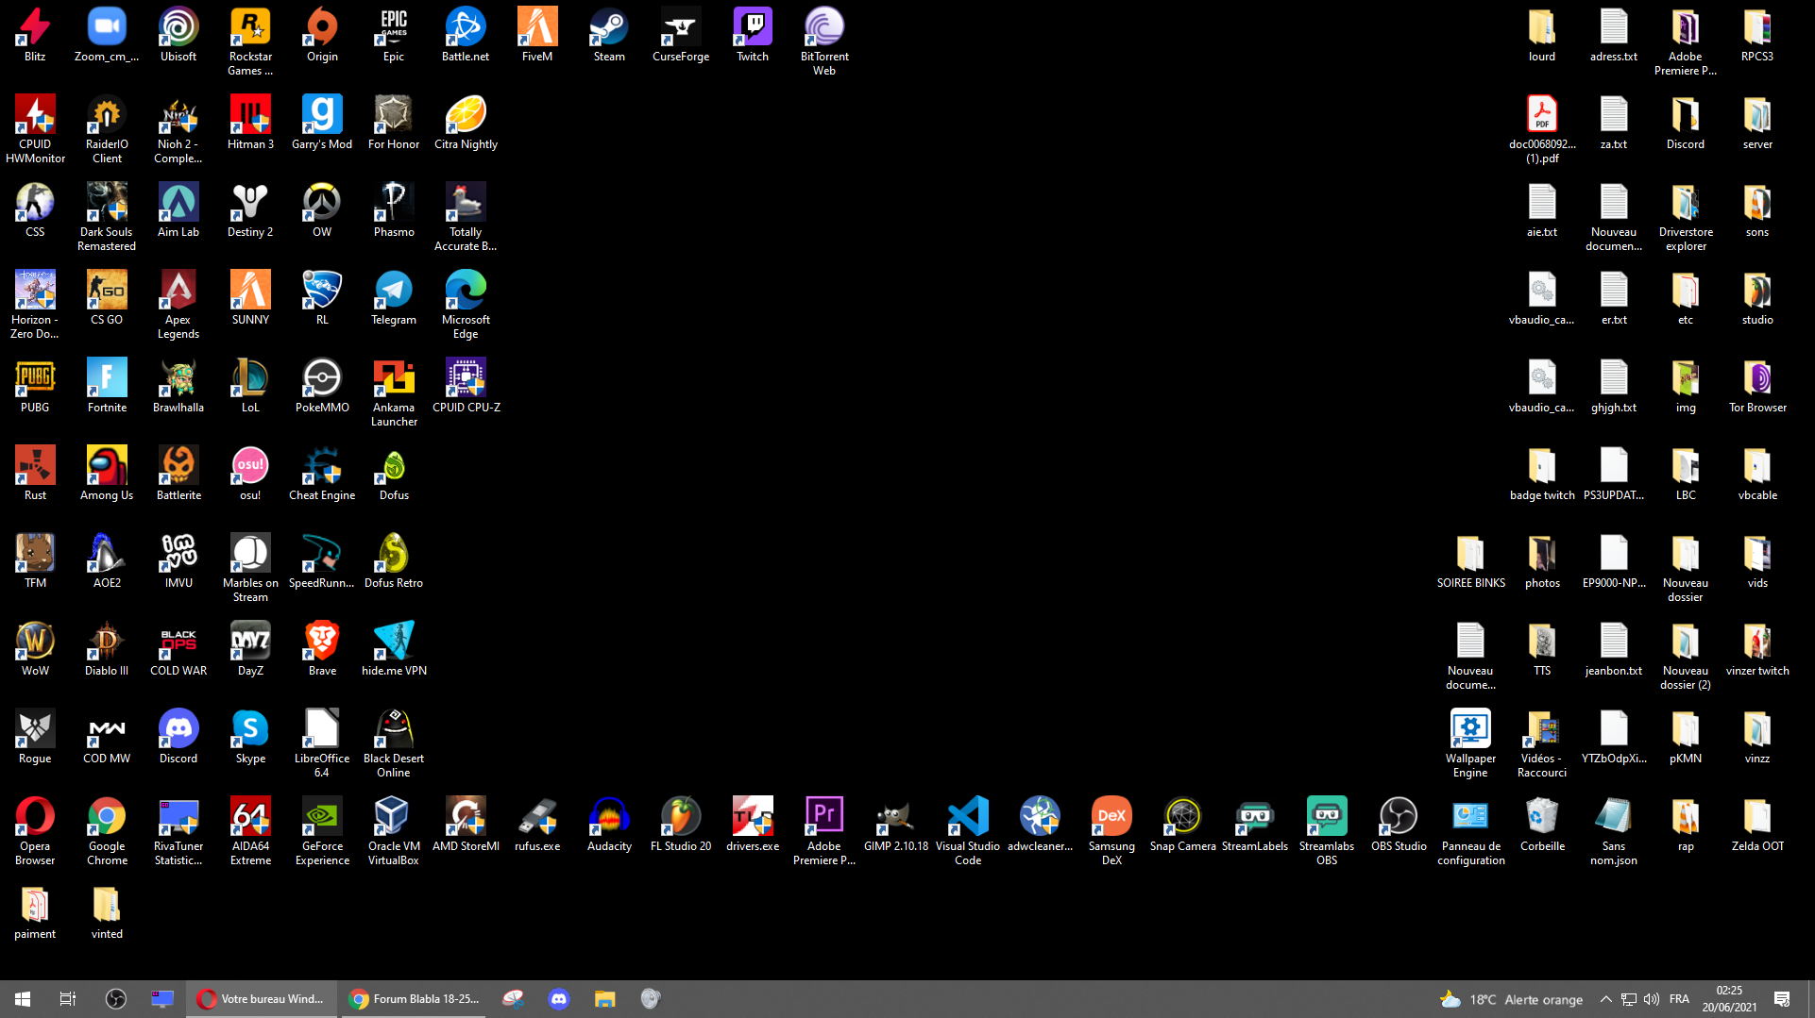The image size is (1815, 1018).
Task: Select the Google Chrome desktop icon
Action: 107,832
